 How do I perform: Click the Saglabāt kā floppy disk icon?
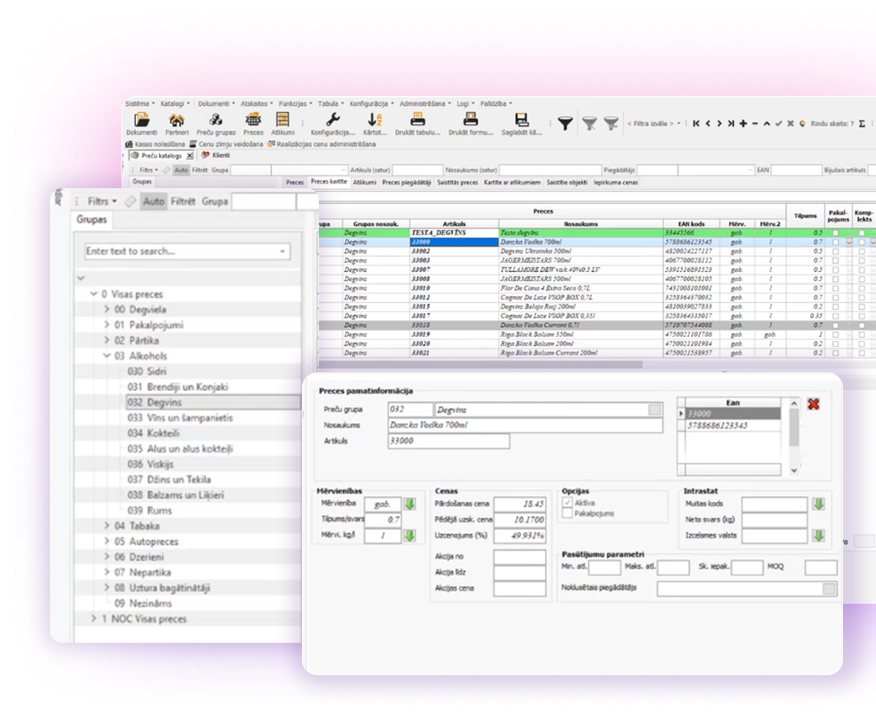(x=522, y=121)
